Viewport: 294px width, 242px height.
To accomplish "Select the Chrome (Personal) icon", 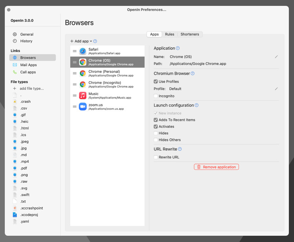I will coord(83,73).
